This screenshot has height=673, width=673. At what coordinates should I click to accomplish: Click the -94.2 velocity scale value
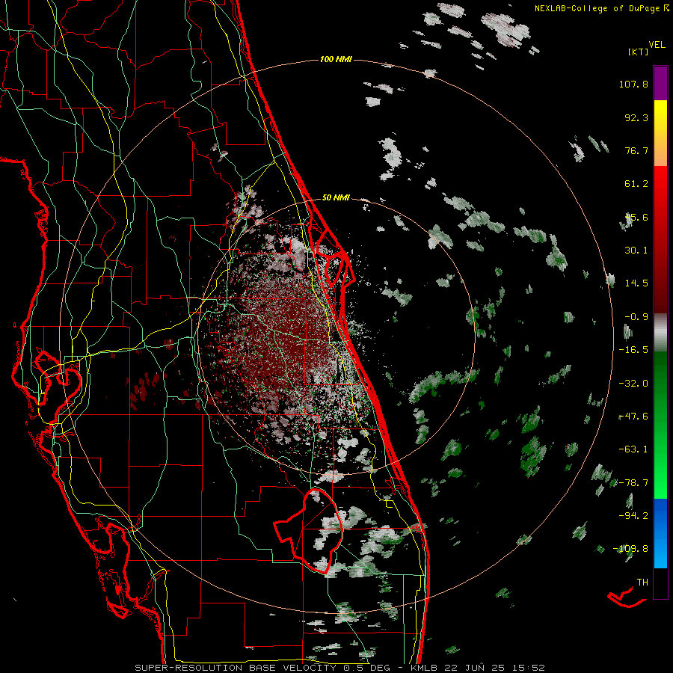pos(633,515)
